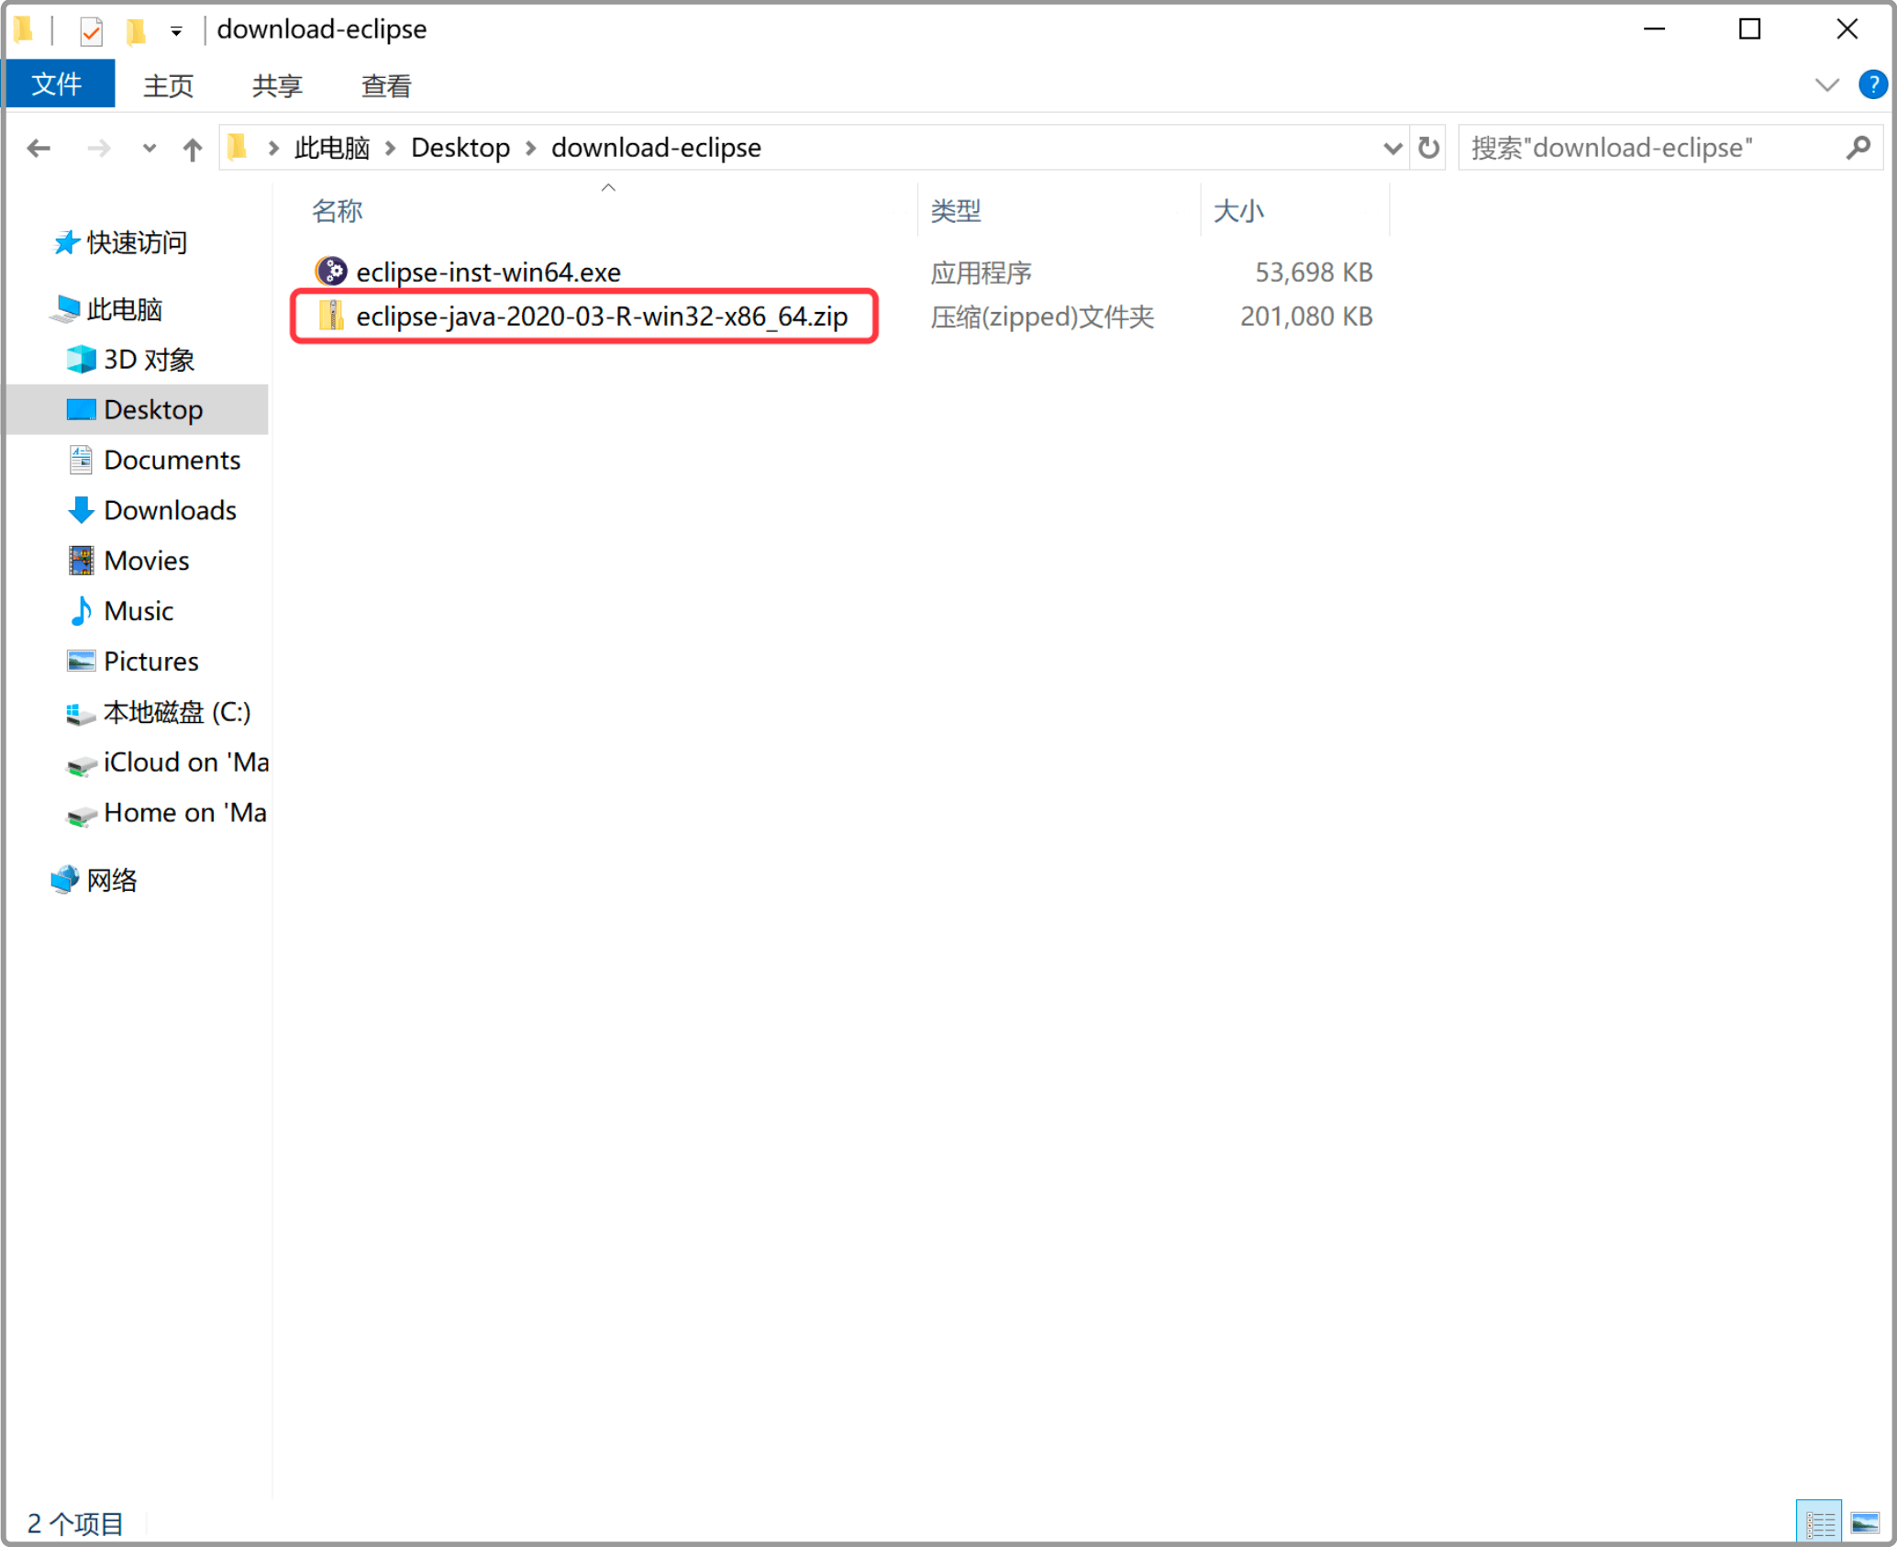Click download-eclipse in the address breadcrumb

click(x=656, y=148)
